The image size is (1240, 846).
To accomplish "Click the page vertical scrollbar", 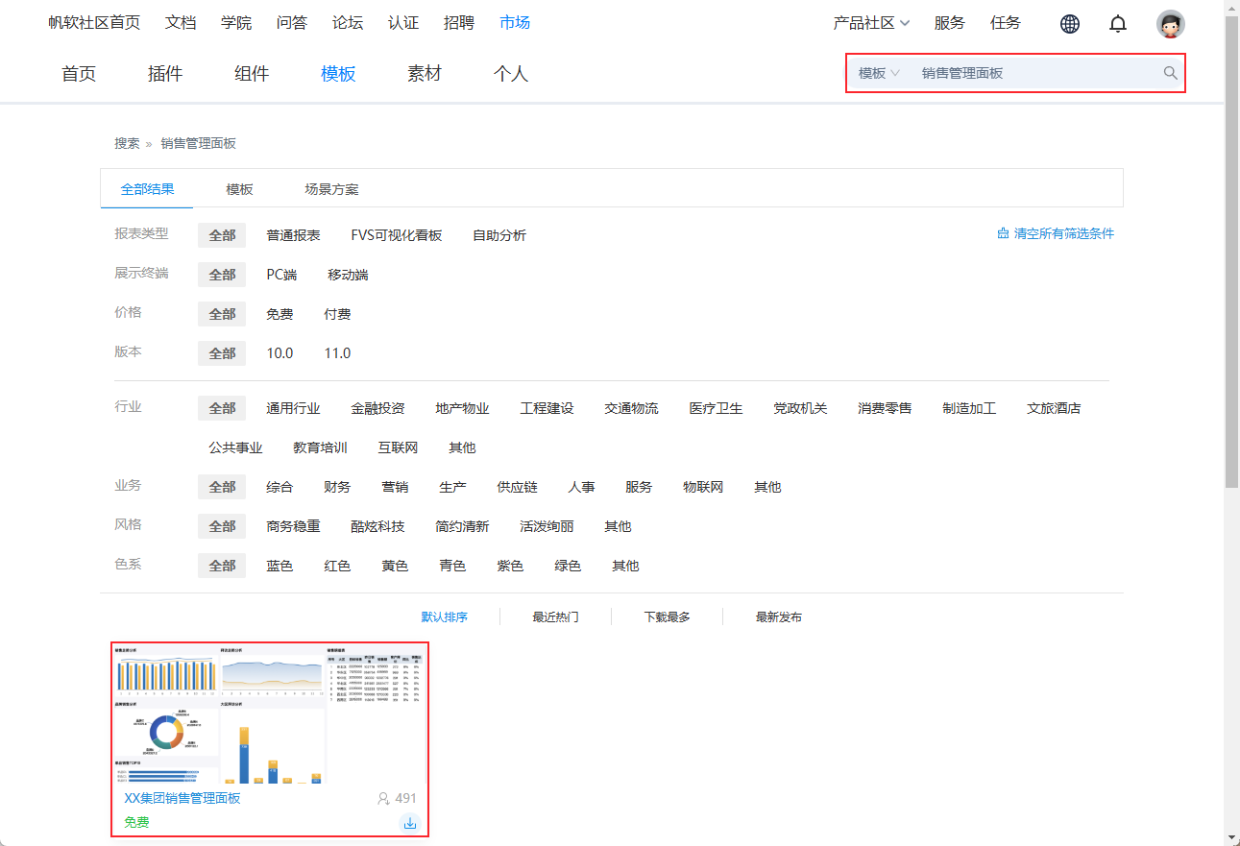I will coord(1231,250).
